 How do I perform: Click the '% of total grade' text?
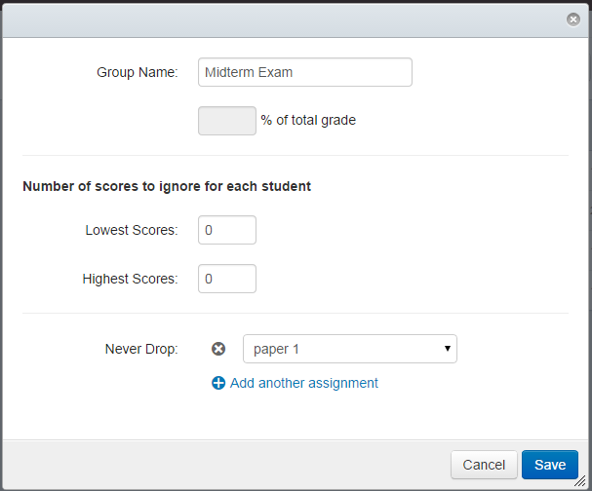[x=308, y=120]
